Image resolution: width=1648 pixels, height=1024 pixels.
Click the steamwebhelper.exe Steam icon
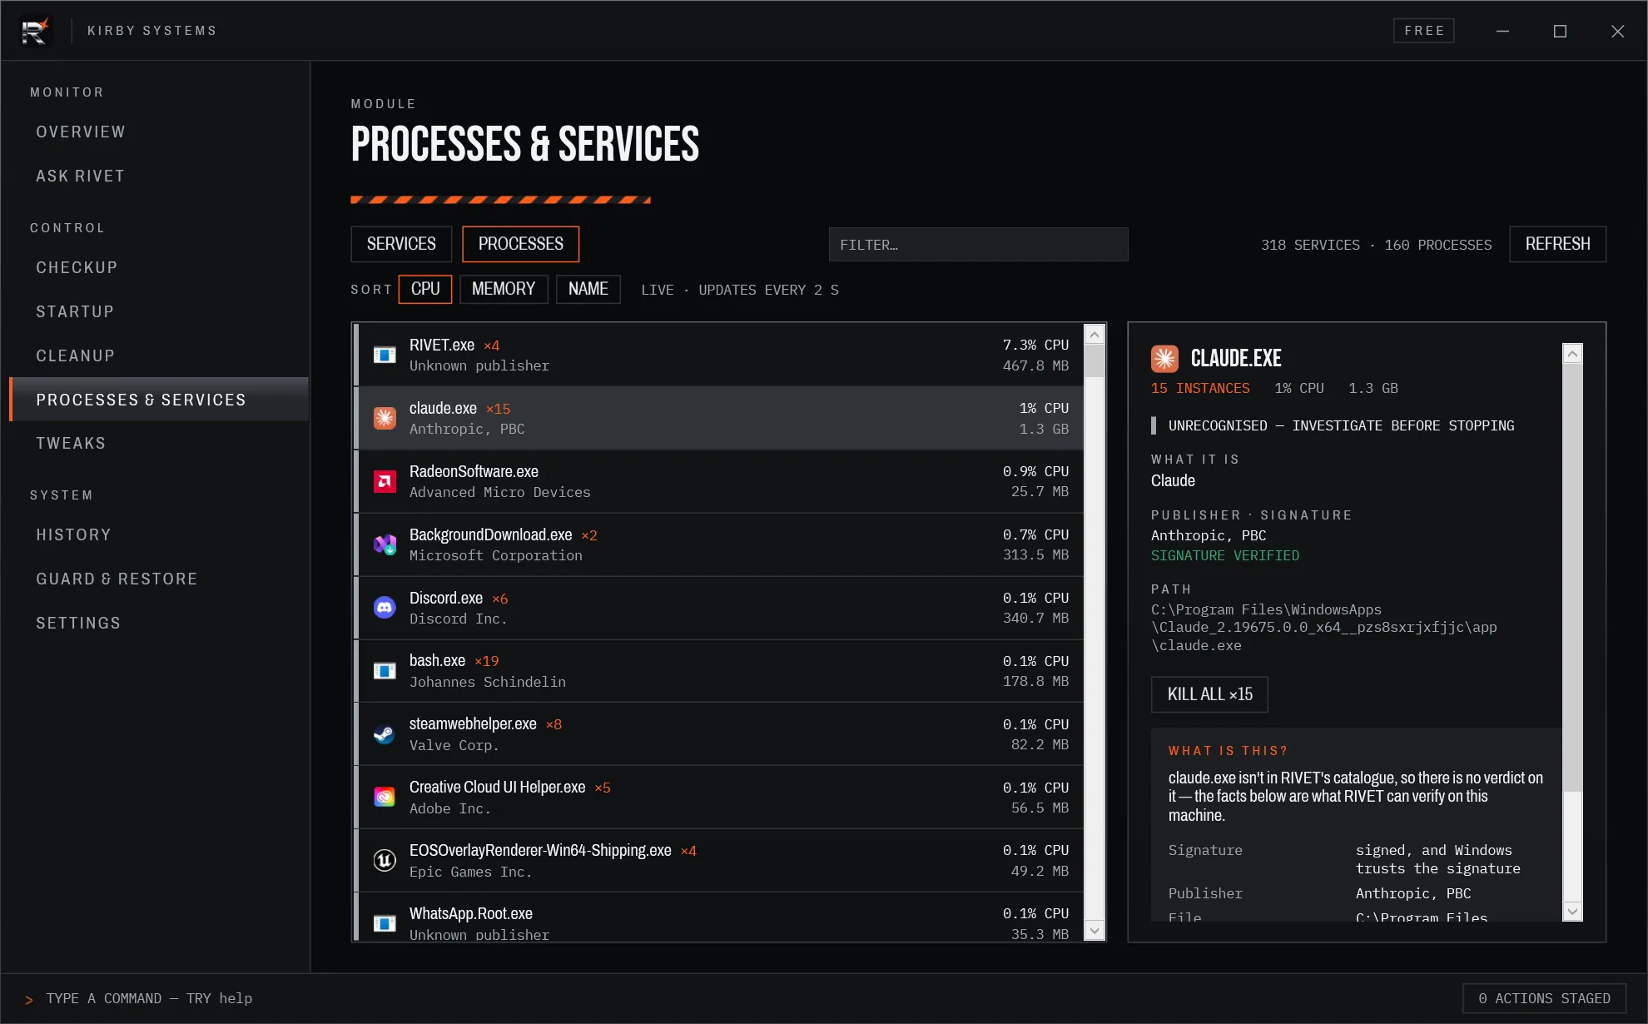(385, 734)
